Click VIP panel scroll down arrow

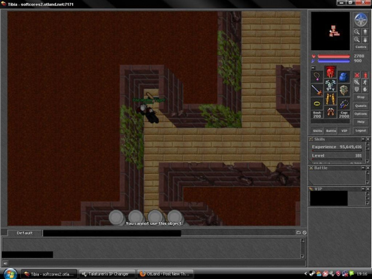368,203
